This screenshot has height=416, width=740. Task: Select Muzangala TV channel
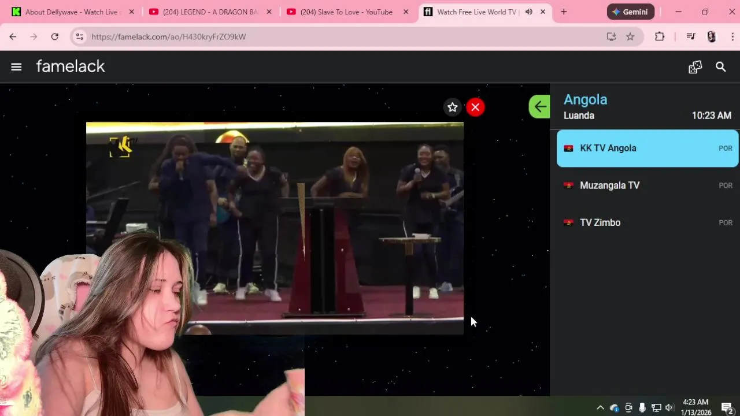click(x=647, y=185)
